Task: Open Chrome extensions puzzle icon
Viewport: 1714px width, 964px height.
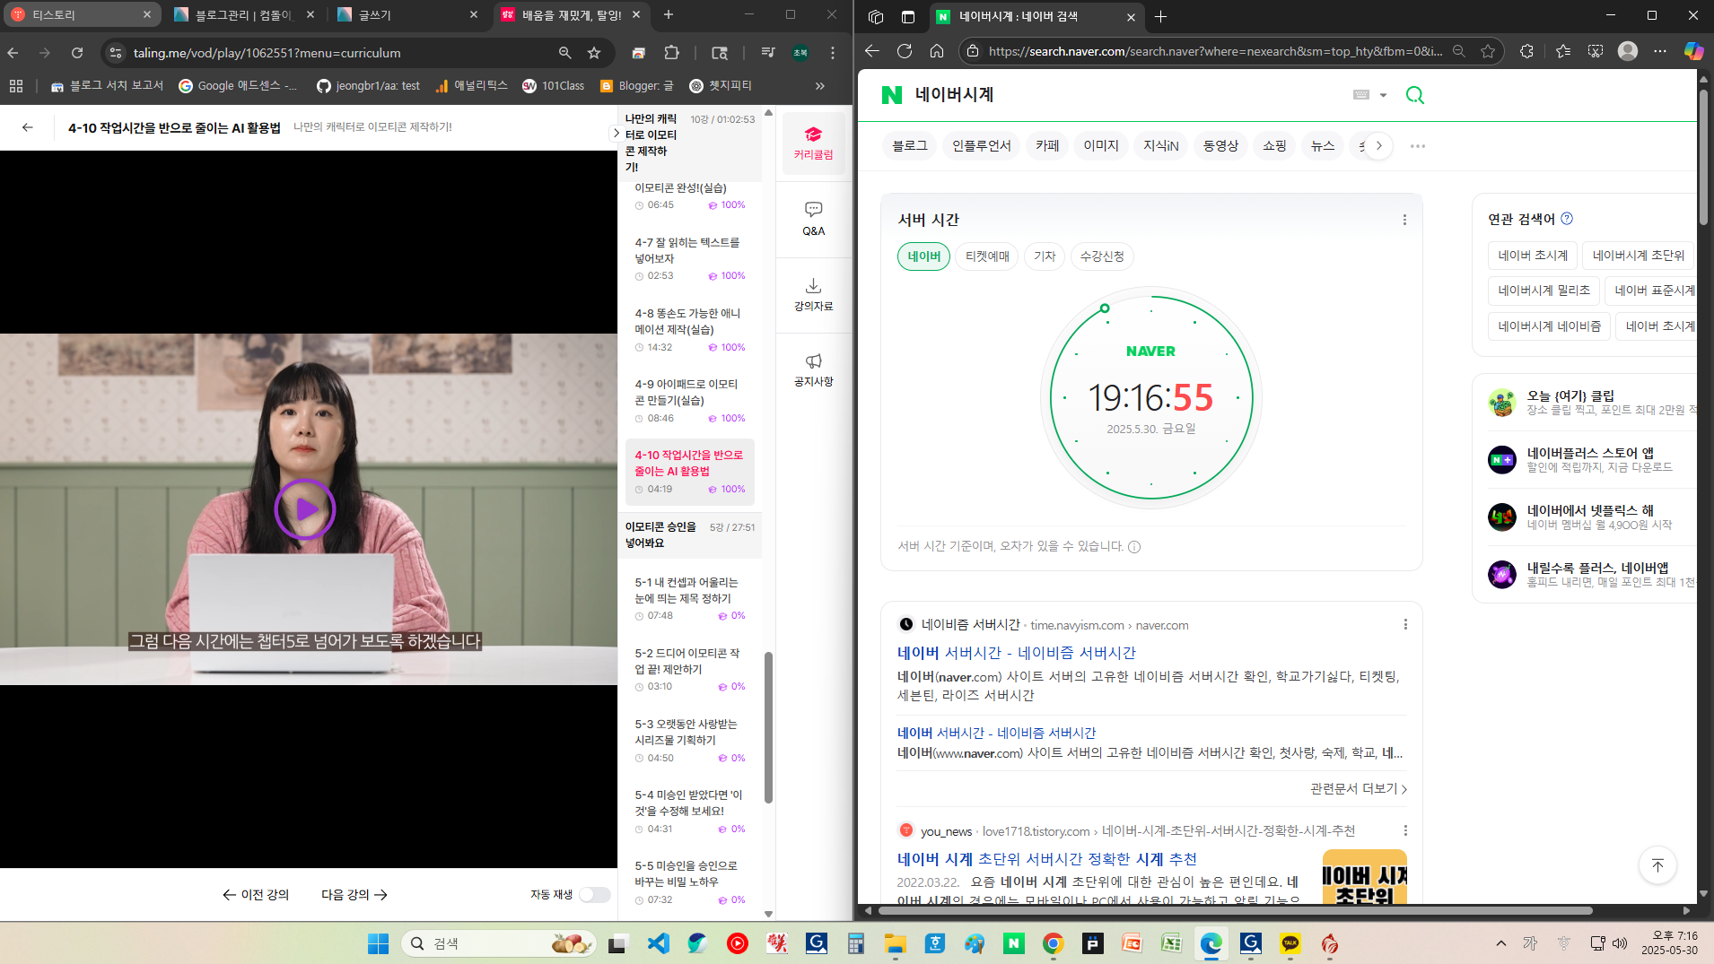Action: (671, 53)
